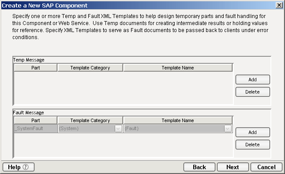
Task: Open the {System} Template Category dropdown arrow
Action: (118, 129)
